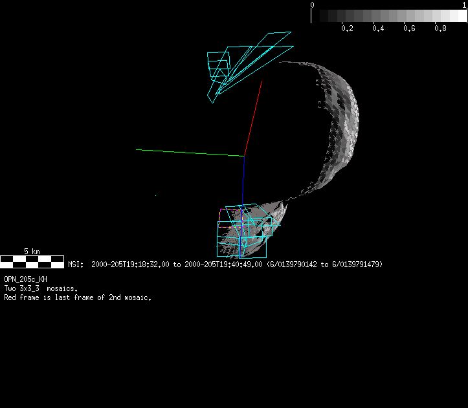The image size is (468, 408).
Task: Click the 0.2 label on the grayscale legend
Action: click(347, 28)
